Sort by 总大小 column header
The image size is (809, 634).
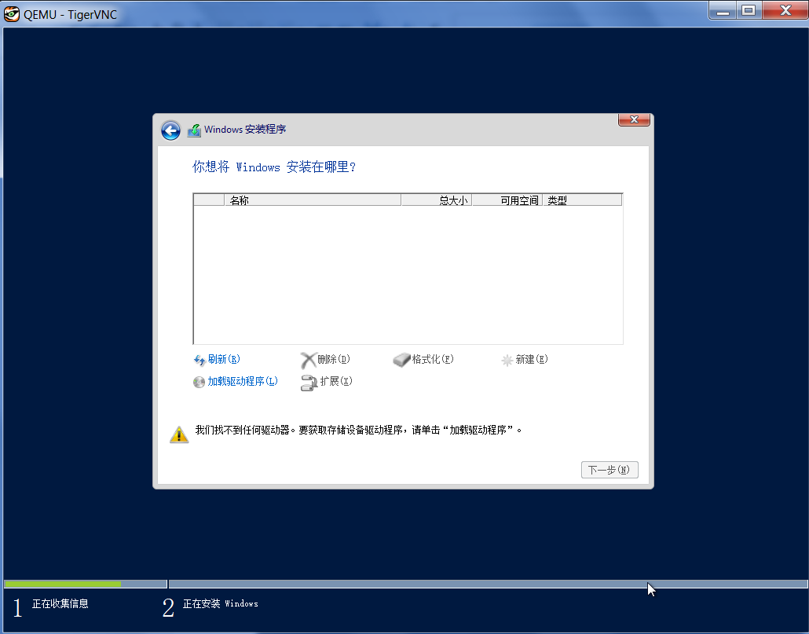[437, 200]
